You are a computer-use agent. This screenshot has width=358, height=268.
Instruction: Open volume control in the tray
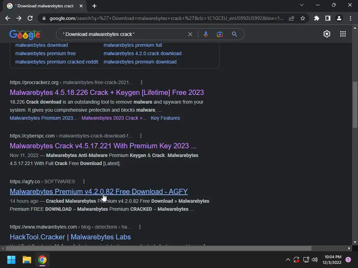(x=315, y=260)
